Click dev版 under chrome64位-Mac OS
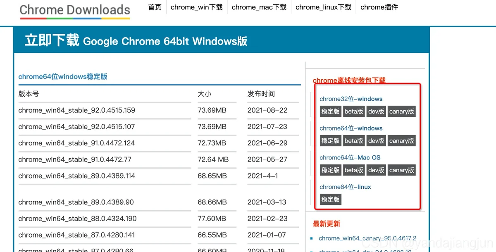Image resolution: width=496 pixels, height=252 pixels. [376, 170]
